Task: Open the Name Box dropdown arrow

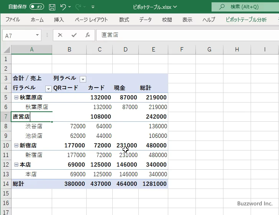Action: point(38,35)
